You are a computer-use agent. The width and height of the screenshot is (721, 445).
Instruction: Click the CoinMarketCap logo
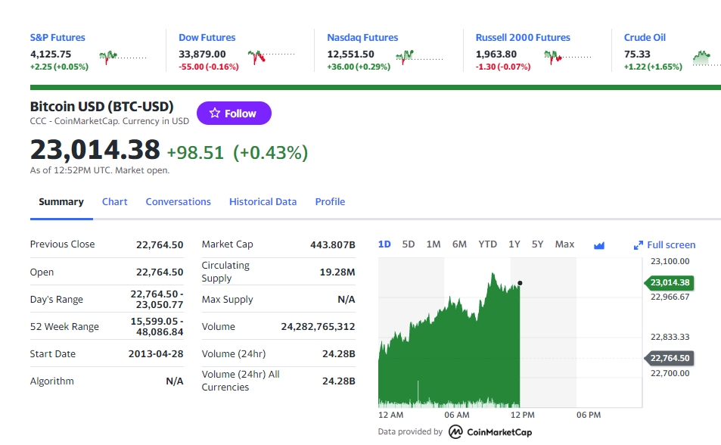[490, 431]
